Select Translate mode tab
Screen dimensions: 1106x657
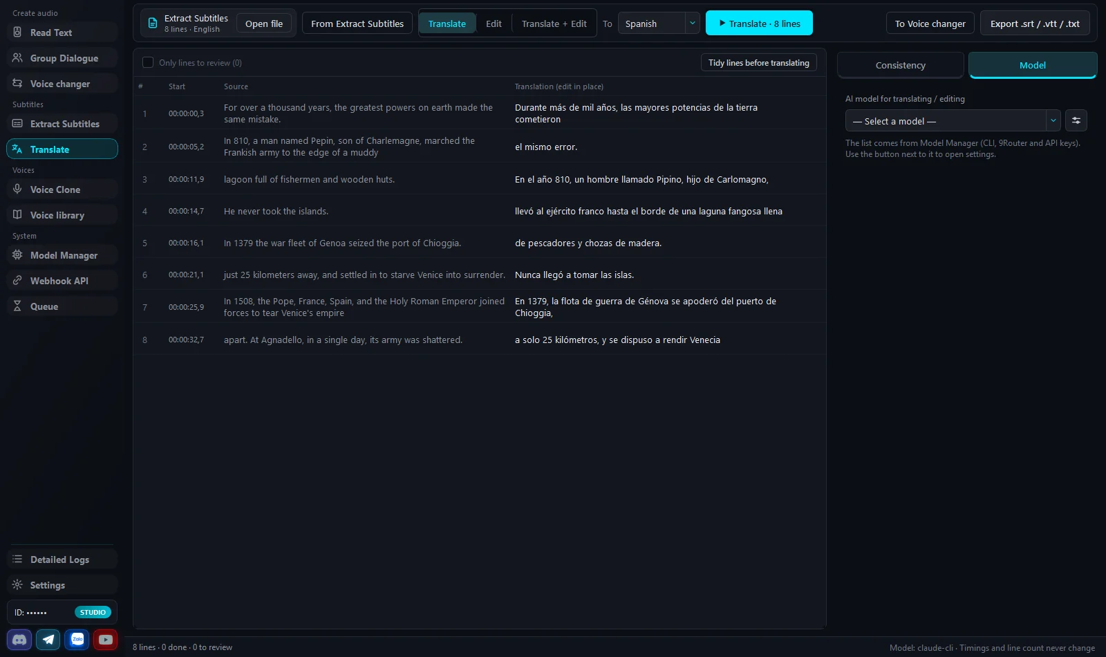[x=447, y=24]
